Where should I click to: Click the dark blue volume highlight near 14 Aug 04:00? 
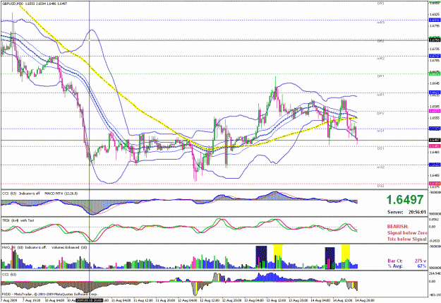click(x=330, y=259)
